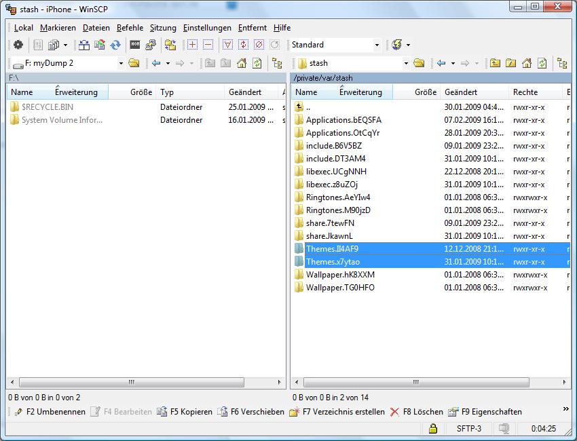Toggle the remote directory tree view
Viewport: 577px width, 441px height.
[562, 63]
